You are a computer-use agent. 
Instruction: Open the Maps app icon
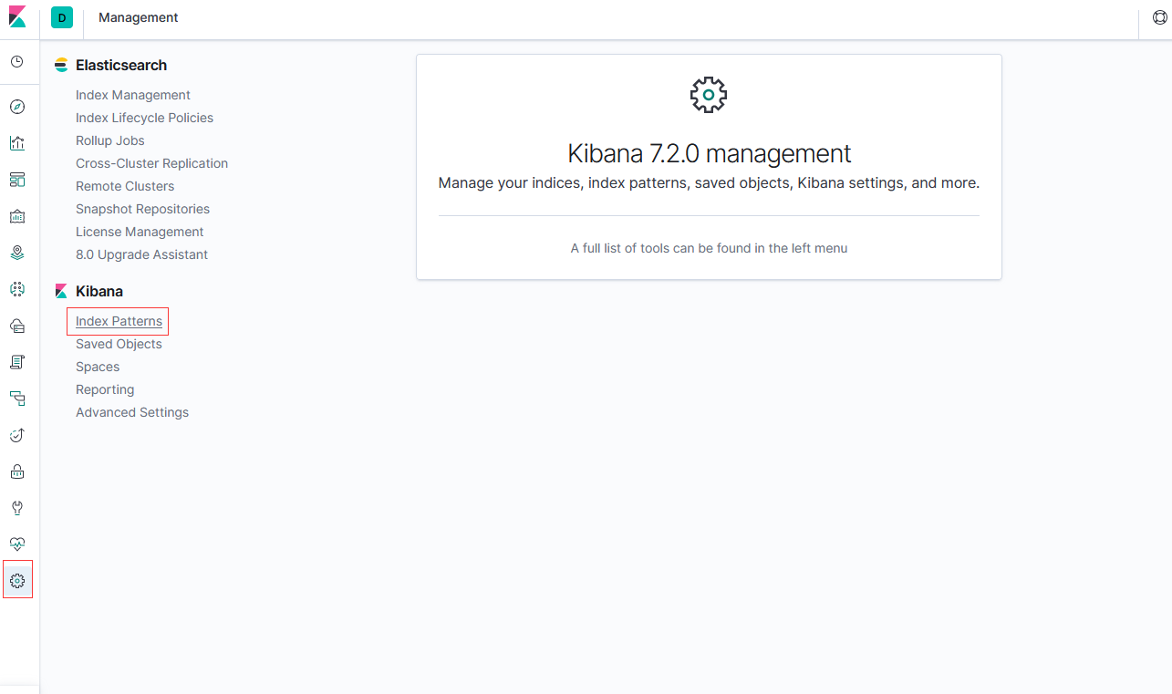pos(17,253)
